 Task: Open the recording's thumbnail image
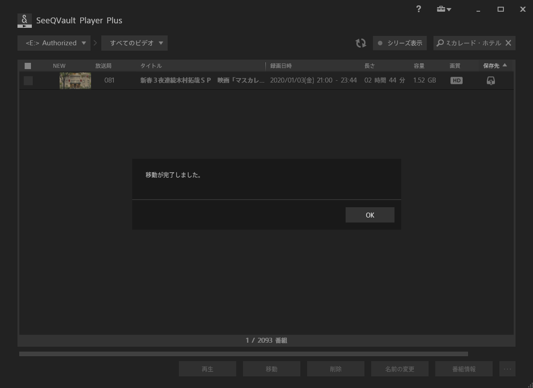tap(75, 81)
